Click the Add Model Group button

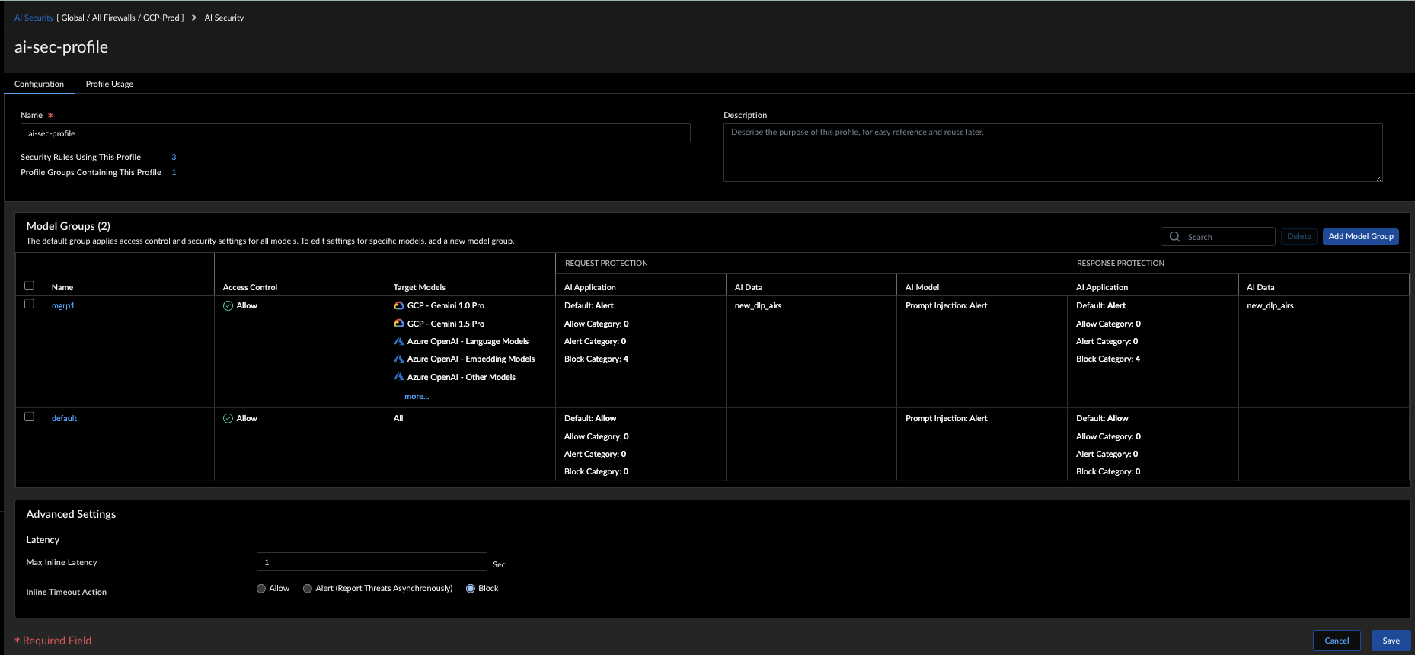click(1360, 236)
